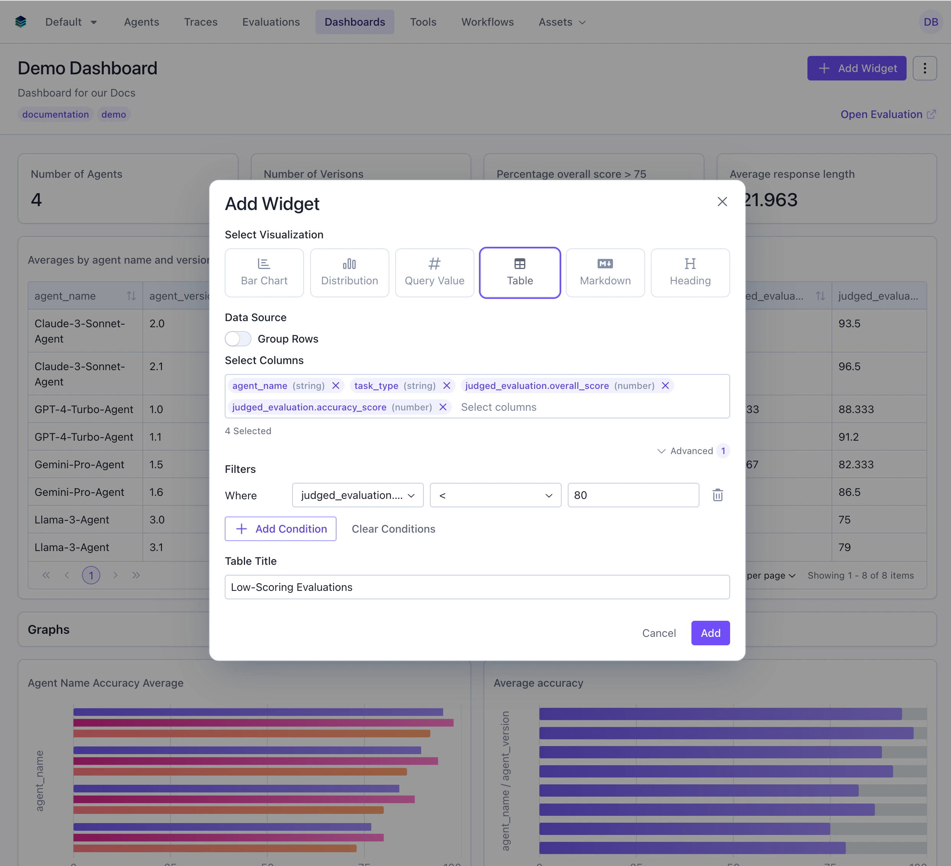Choose the Distribution visualization option
The width and height of the screenshot is (951, 866).
349,272
